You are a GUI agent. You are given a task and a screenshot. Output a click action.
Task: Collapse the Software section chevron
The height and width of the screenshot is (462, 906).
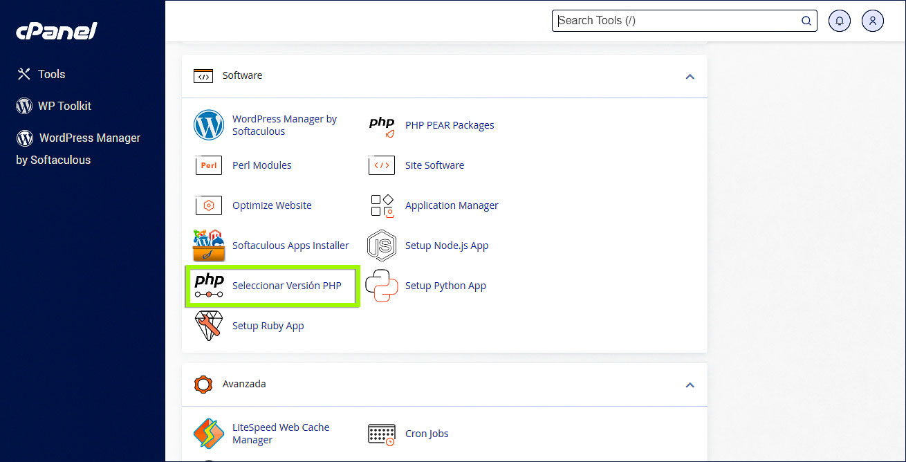[x=690, y=76]
